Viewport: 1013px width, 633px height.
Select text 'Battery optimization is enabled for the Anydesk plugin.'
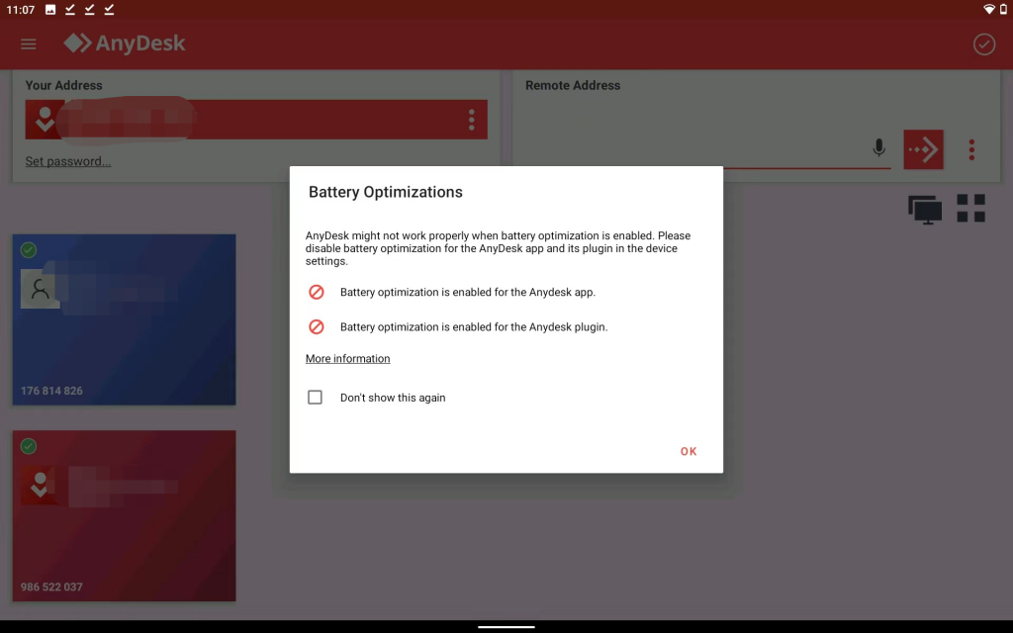pyautogui.click(x=474, y=326)
